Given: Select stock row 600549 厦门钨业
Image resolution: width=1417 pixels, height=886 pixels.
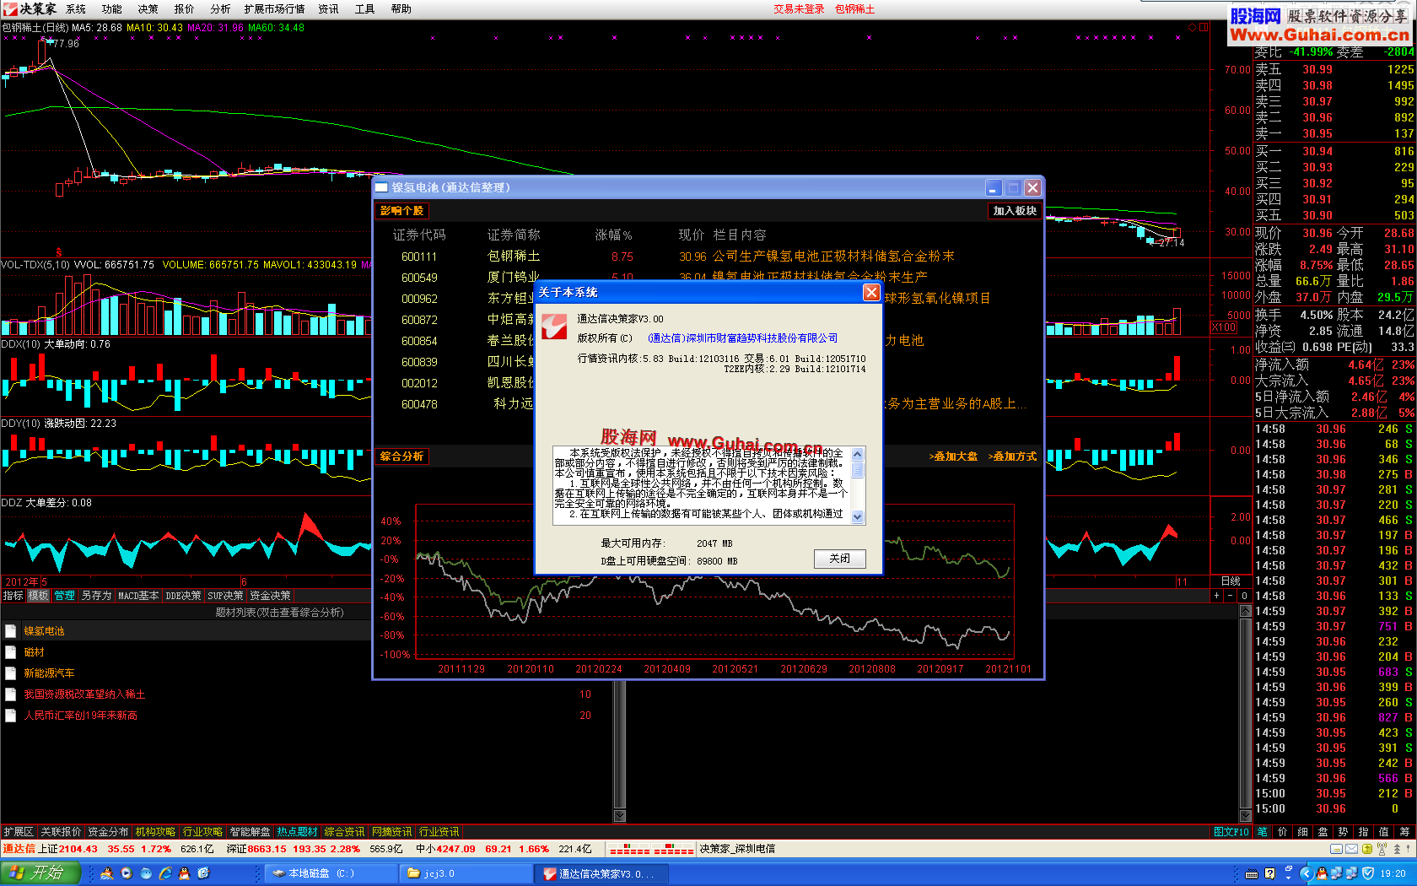Looking at the screenshot, I should (x=708, y=278).
